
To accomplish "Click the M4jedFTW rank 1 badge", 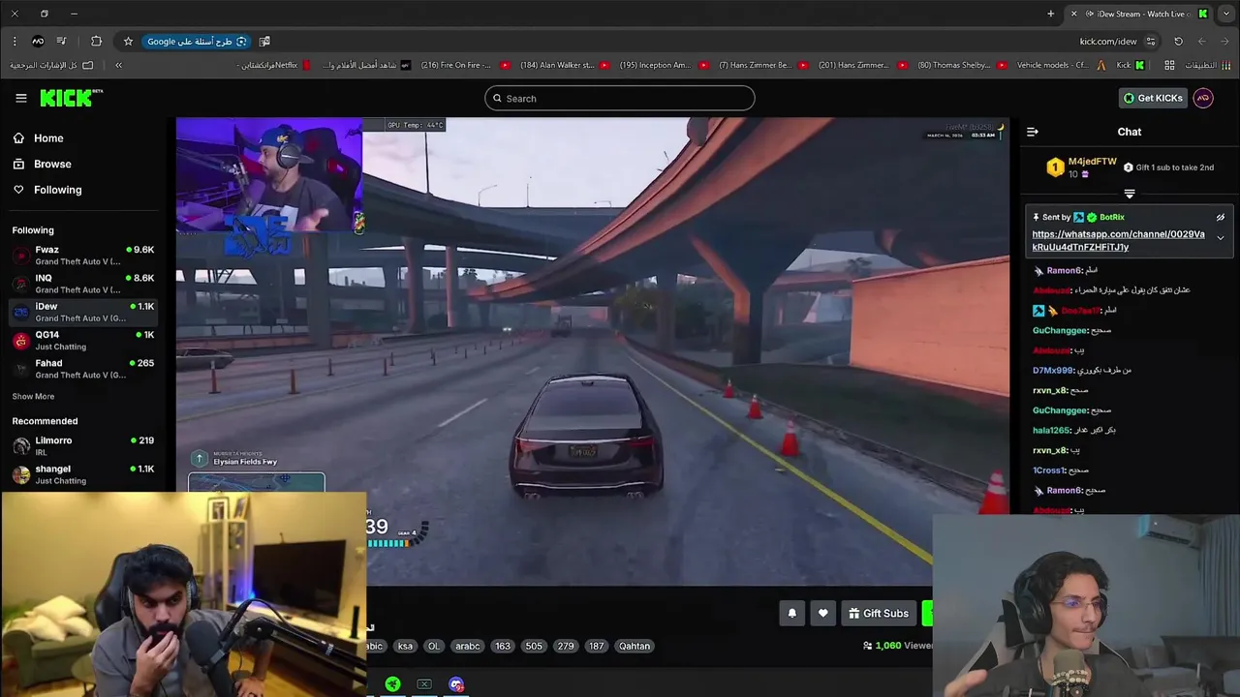I will pos(1055,167).
